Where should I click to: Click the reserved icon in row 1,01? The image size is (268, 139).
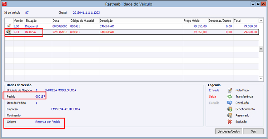[x=9, y=32]
